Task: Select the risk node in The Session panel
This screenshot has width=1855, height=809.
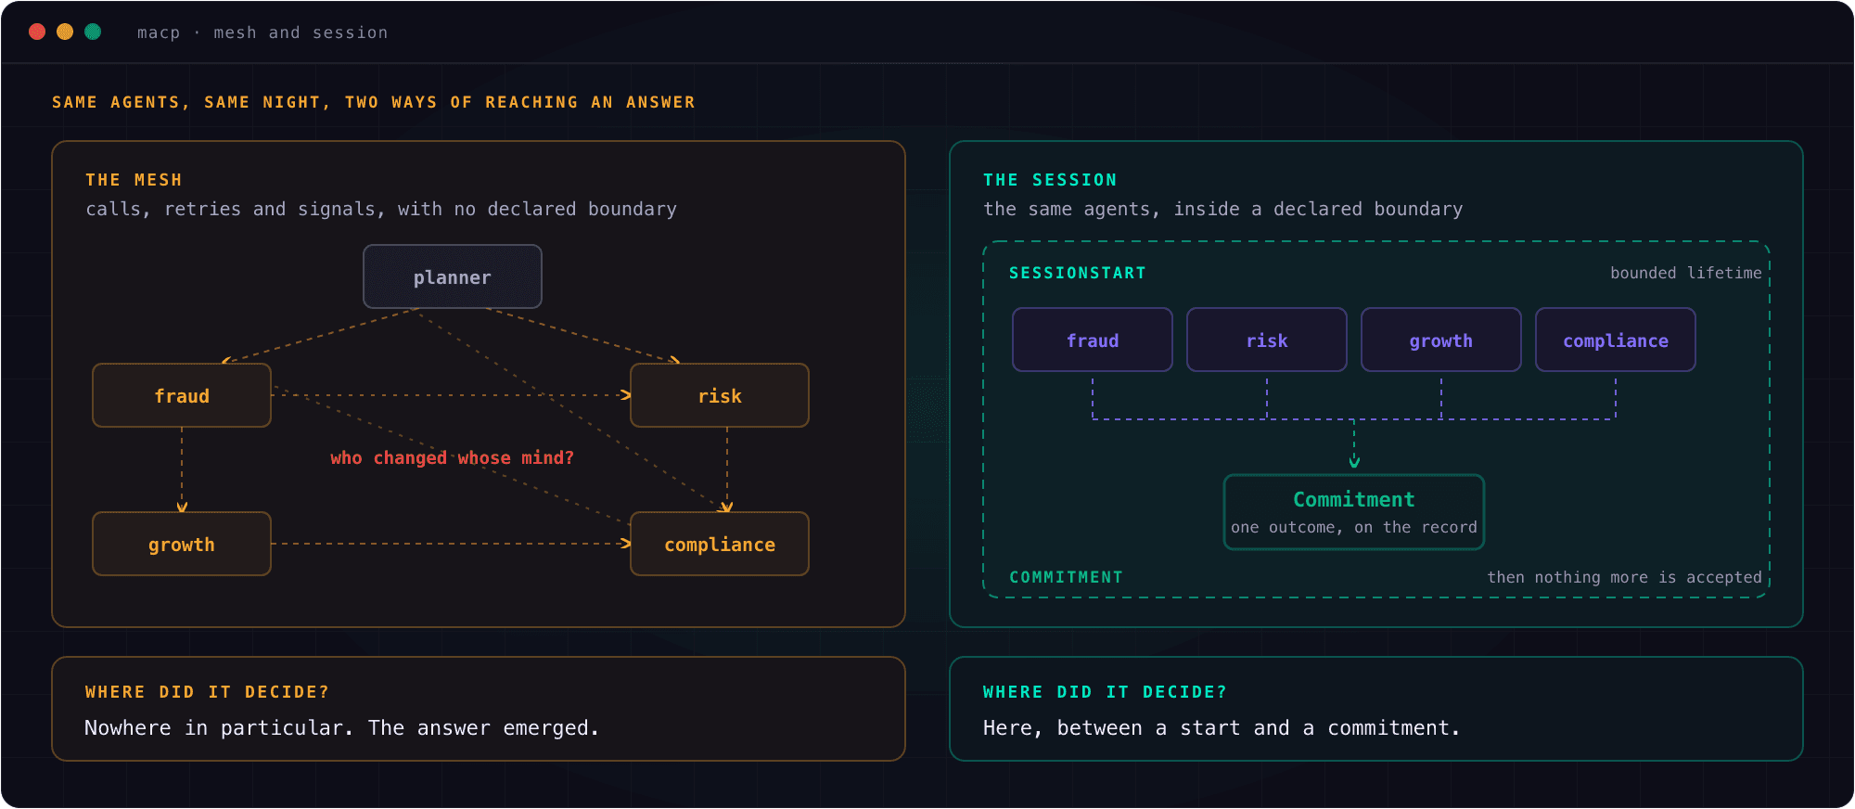Action: (1267, 340)
